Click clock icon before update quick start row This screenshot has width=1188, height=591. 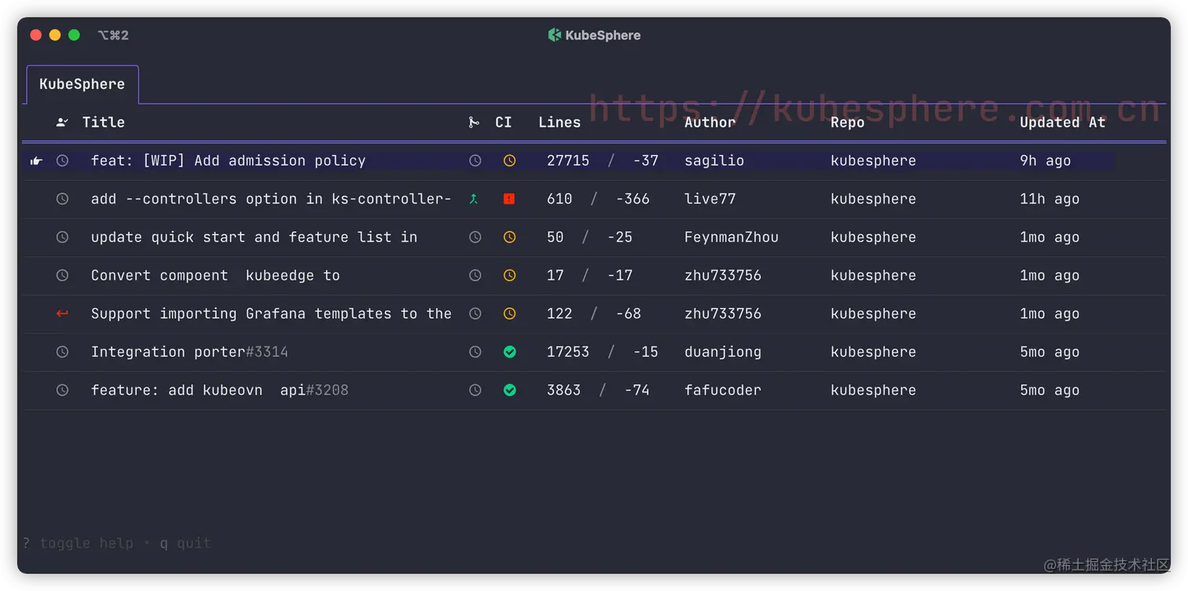(63, 237)
